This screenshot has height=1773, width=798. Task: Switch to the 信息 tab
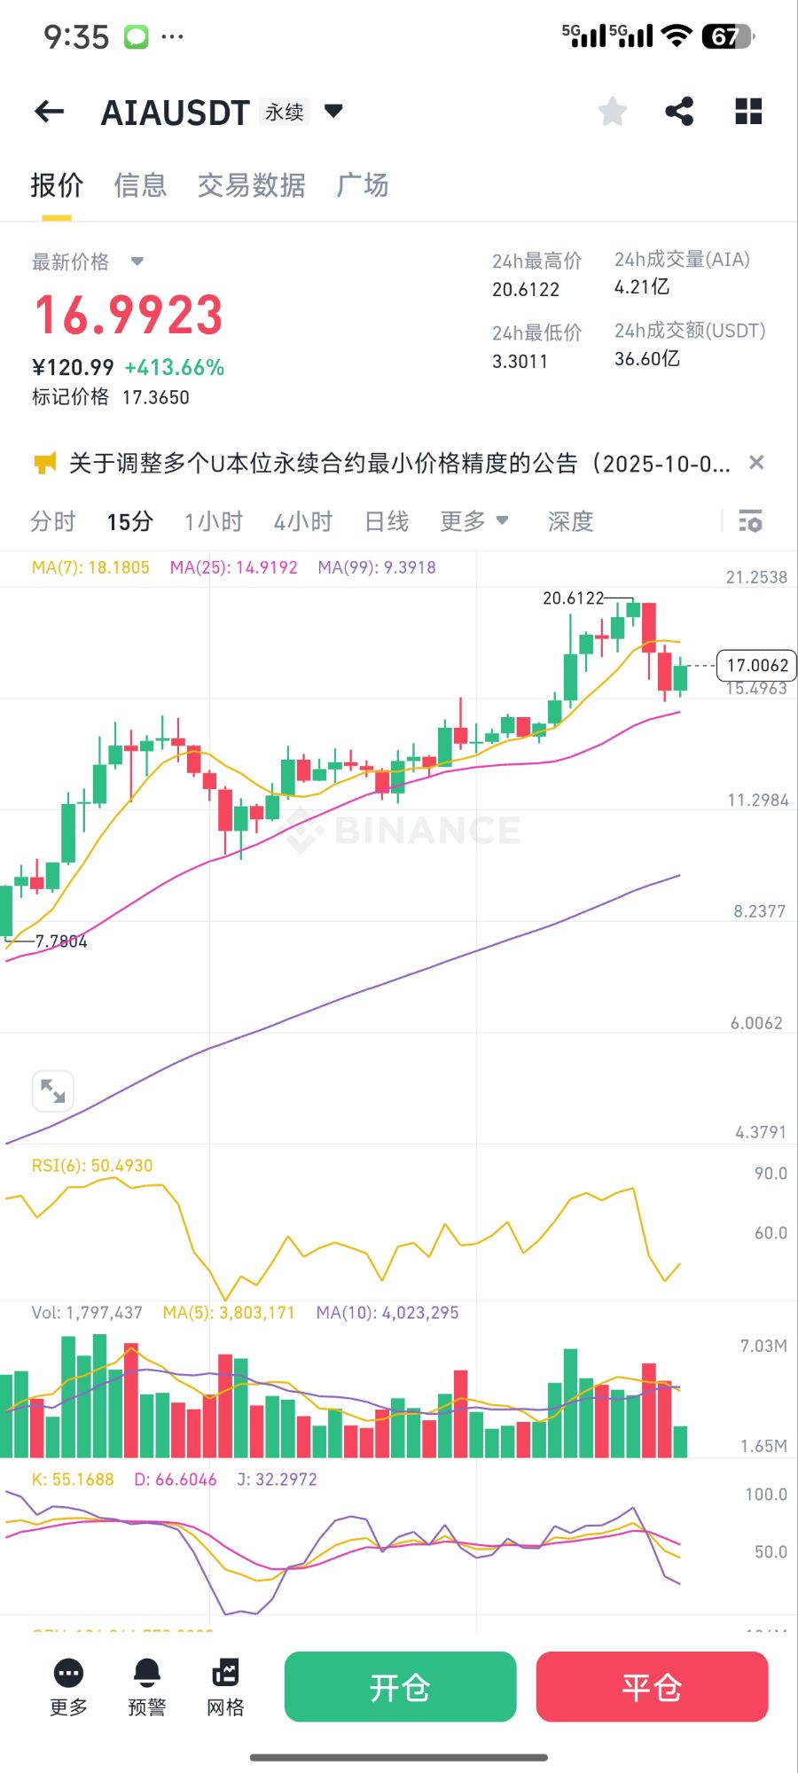(140, 185)
